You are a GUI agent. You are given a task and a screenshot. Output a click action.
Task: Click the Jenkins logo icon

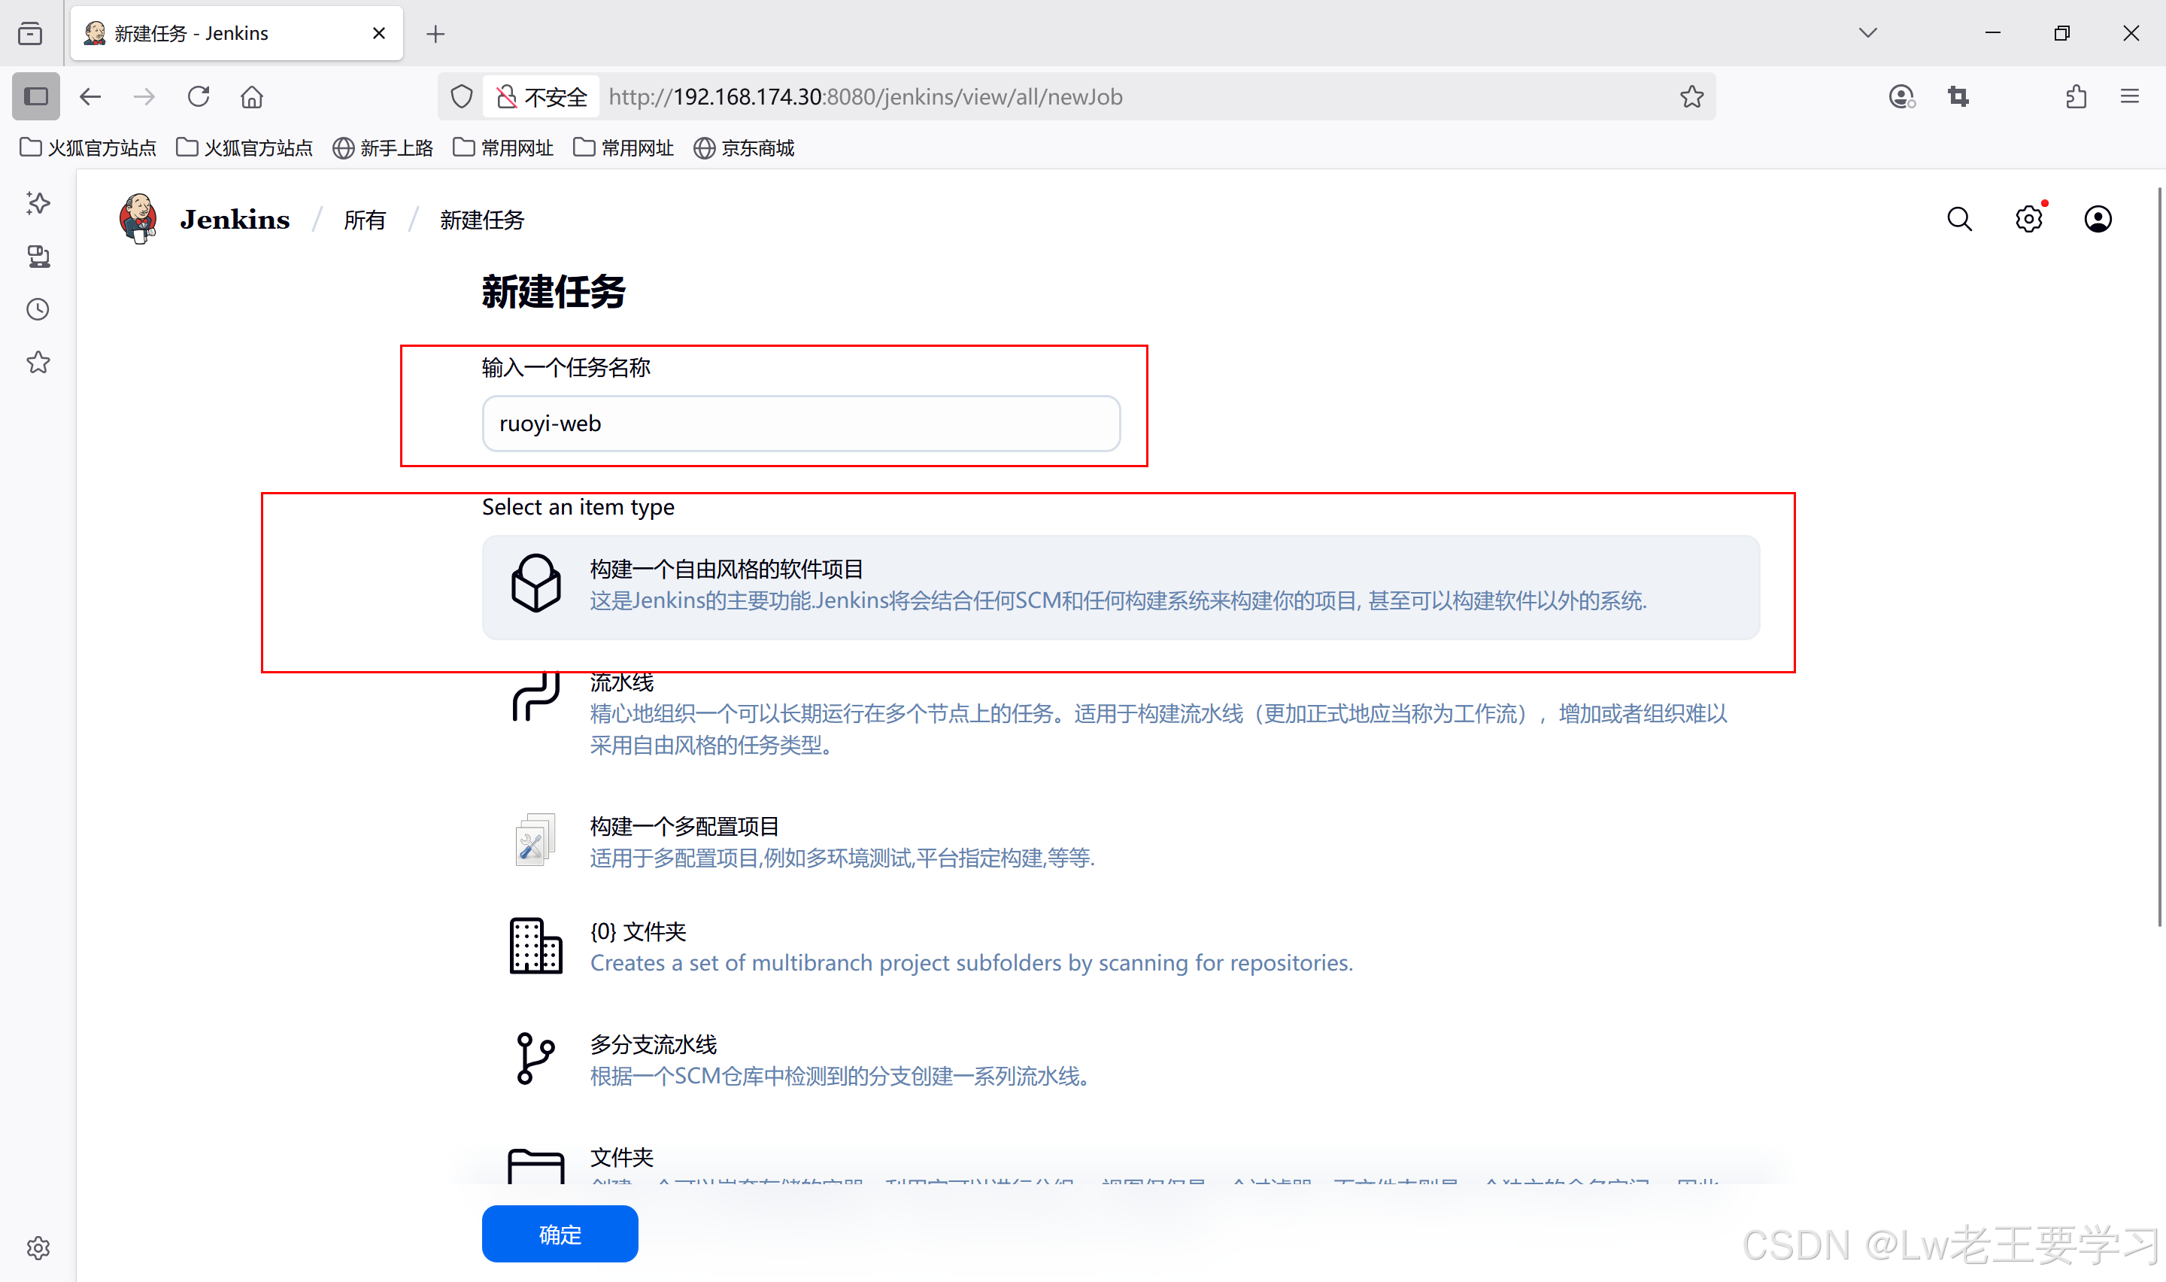(138, 219)
